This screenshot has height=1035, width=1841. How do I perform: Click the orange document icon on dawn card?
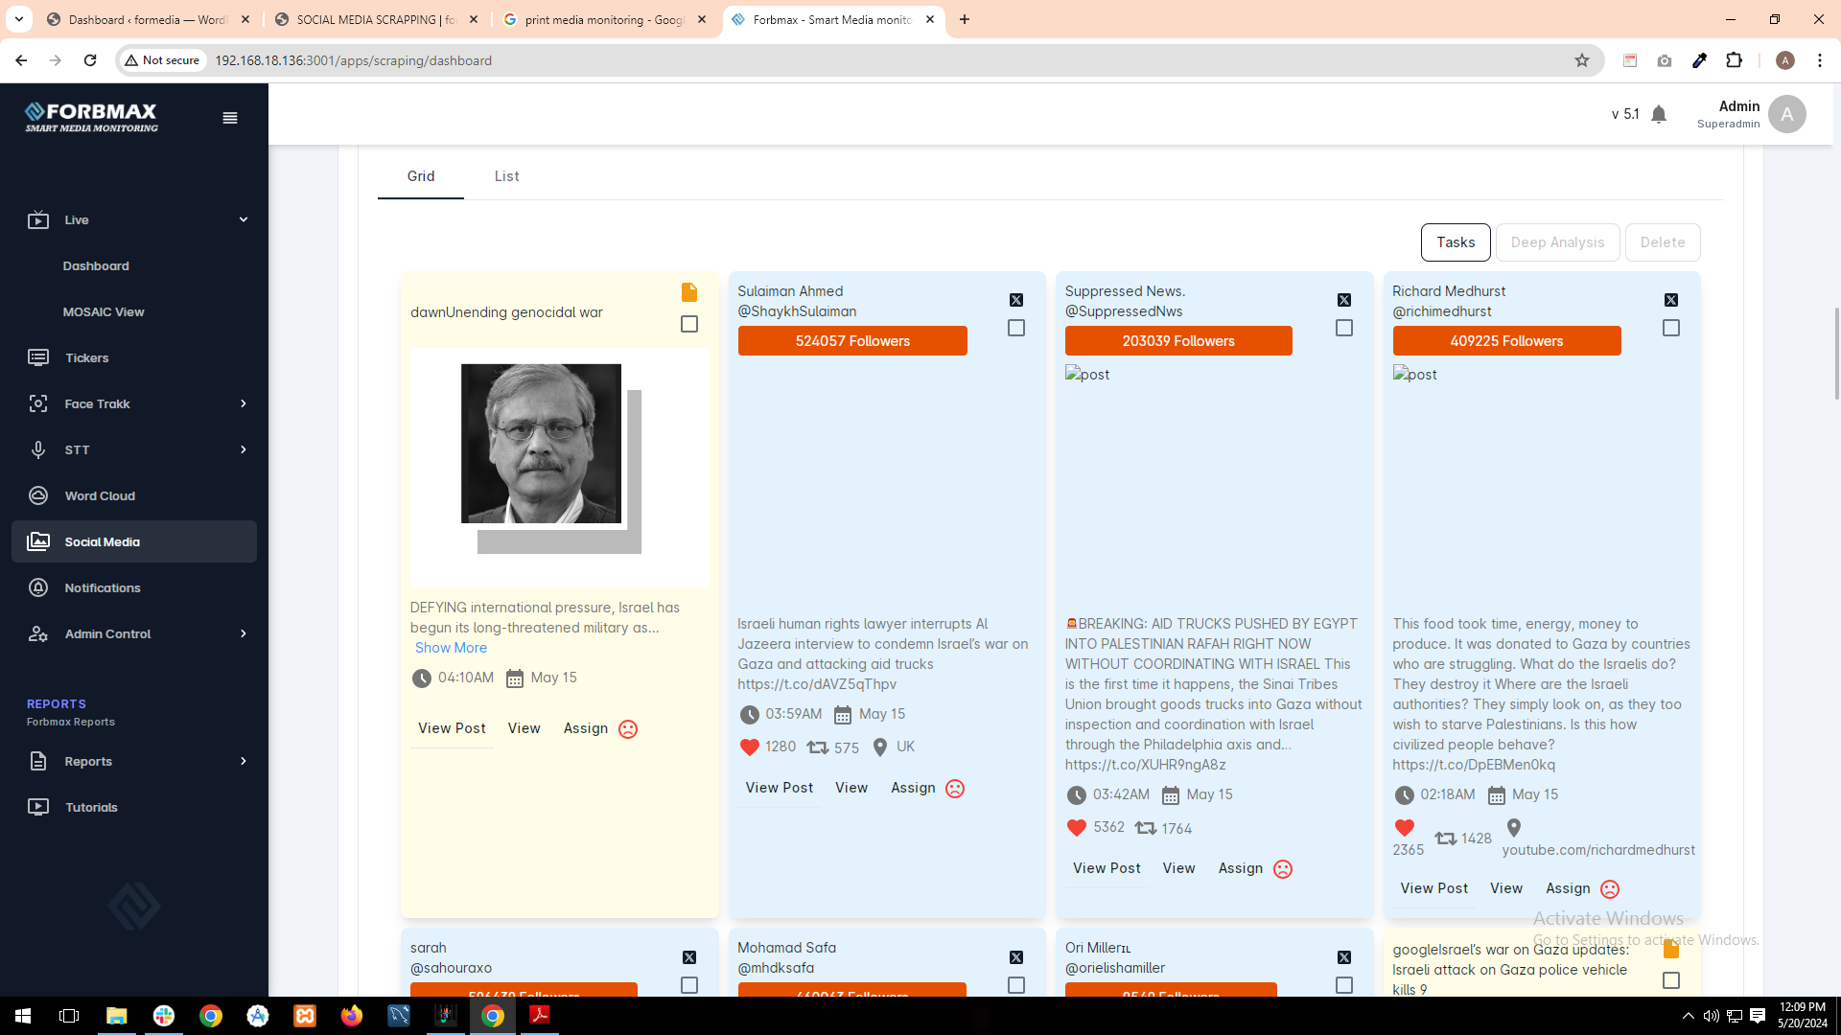pyautogui.click(x=689, y=292)
